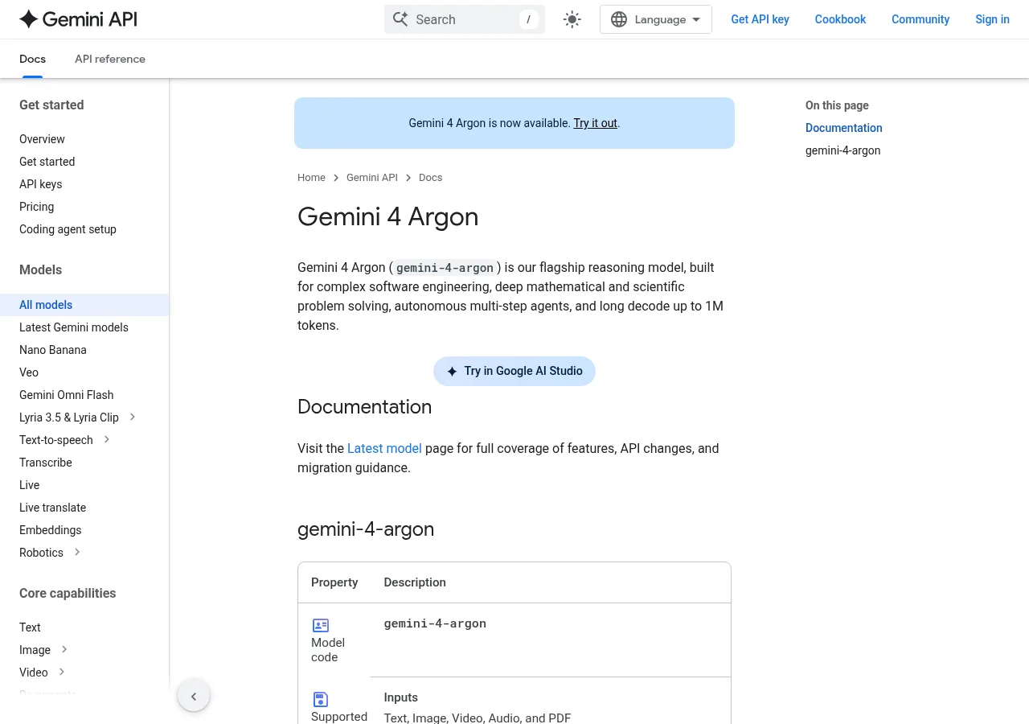
Task: Open the Language dropdown
Action: (x=656, y=19)
